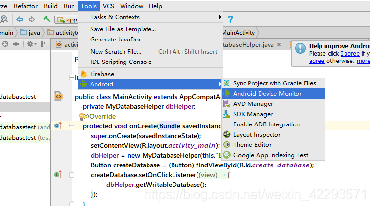Open the Window menu
This screenshot has width=370, height=206.
point(131,6)
